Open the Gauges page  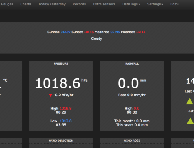click(7, 4)
